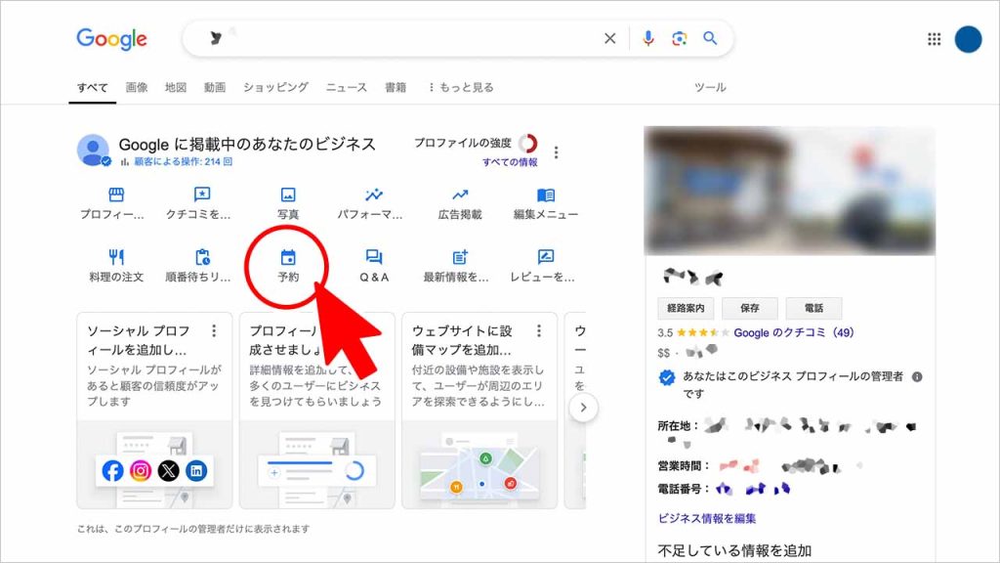1000x563 pixels.
Task: Clear the search box with X icon
Action: pos(609,38)
